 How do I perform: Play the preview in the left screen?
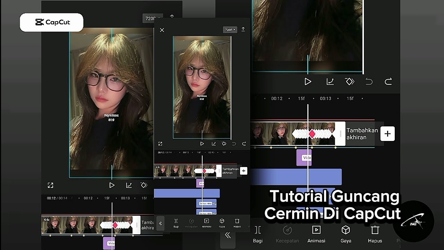click(x=112, y=185)
